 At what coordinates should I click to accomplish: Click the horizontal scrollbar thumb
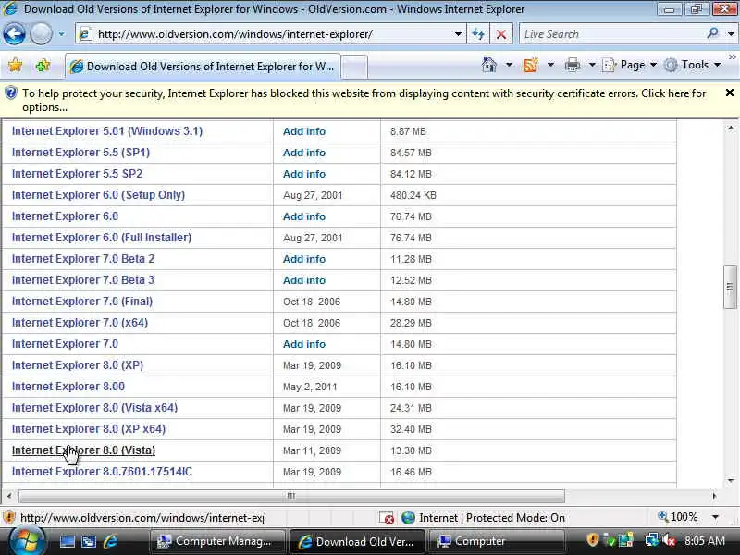point(291,496)
